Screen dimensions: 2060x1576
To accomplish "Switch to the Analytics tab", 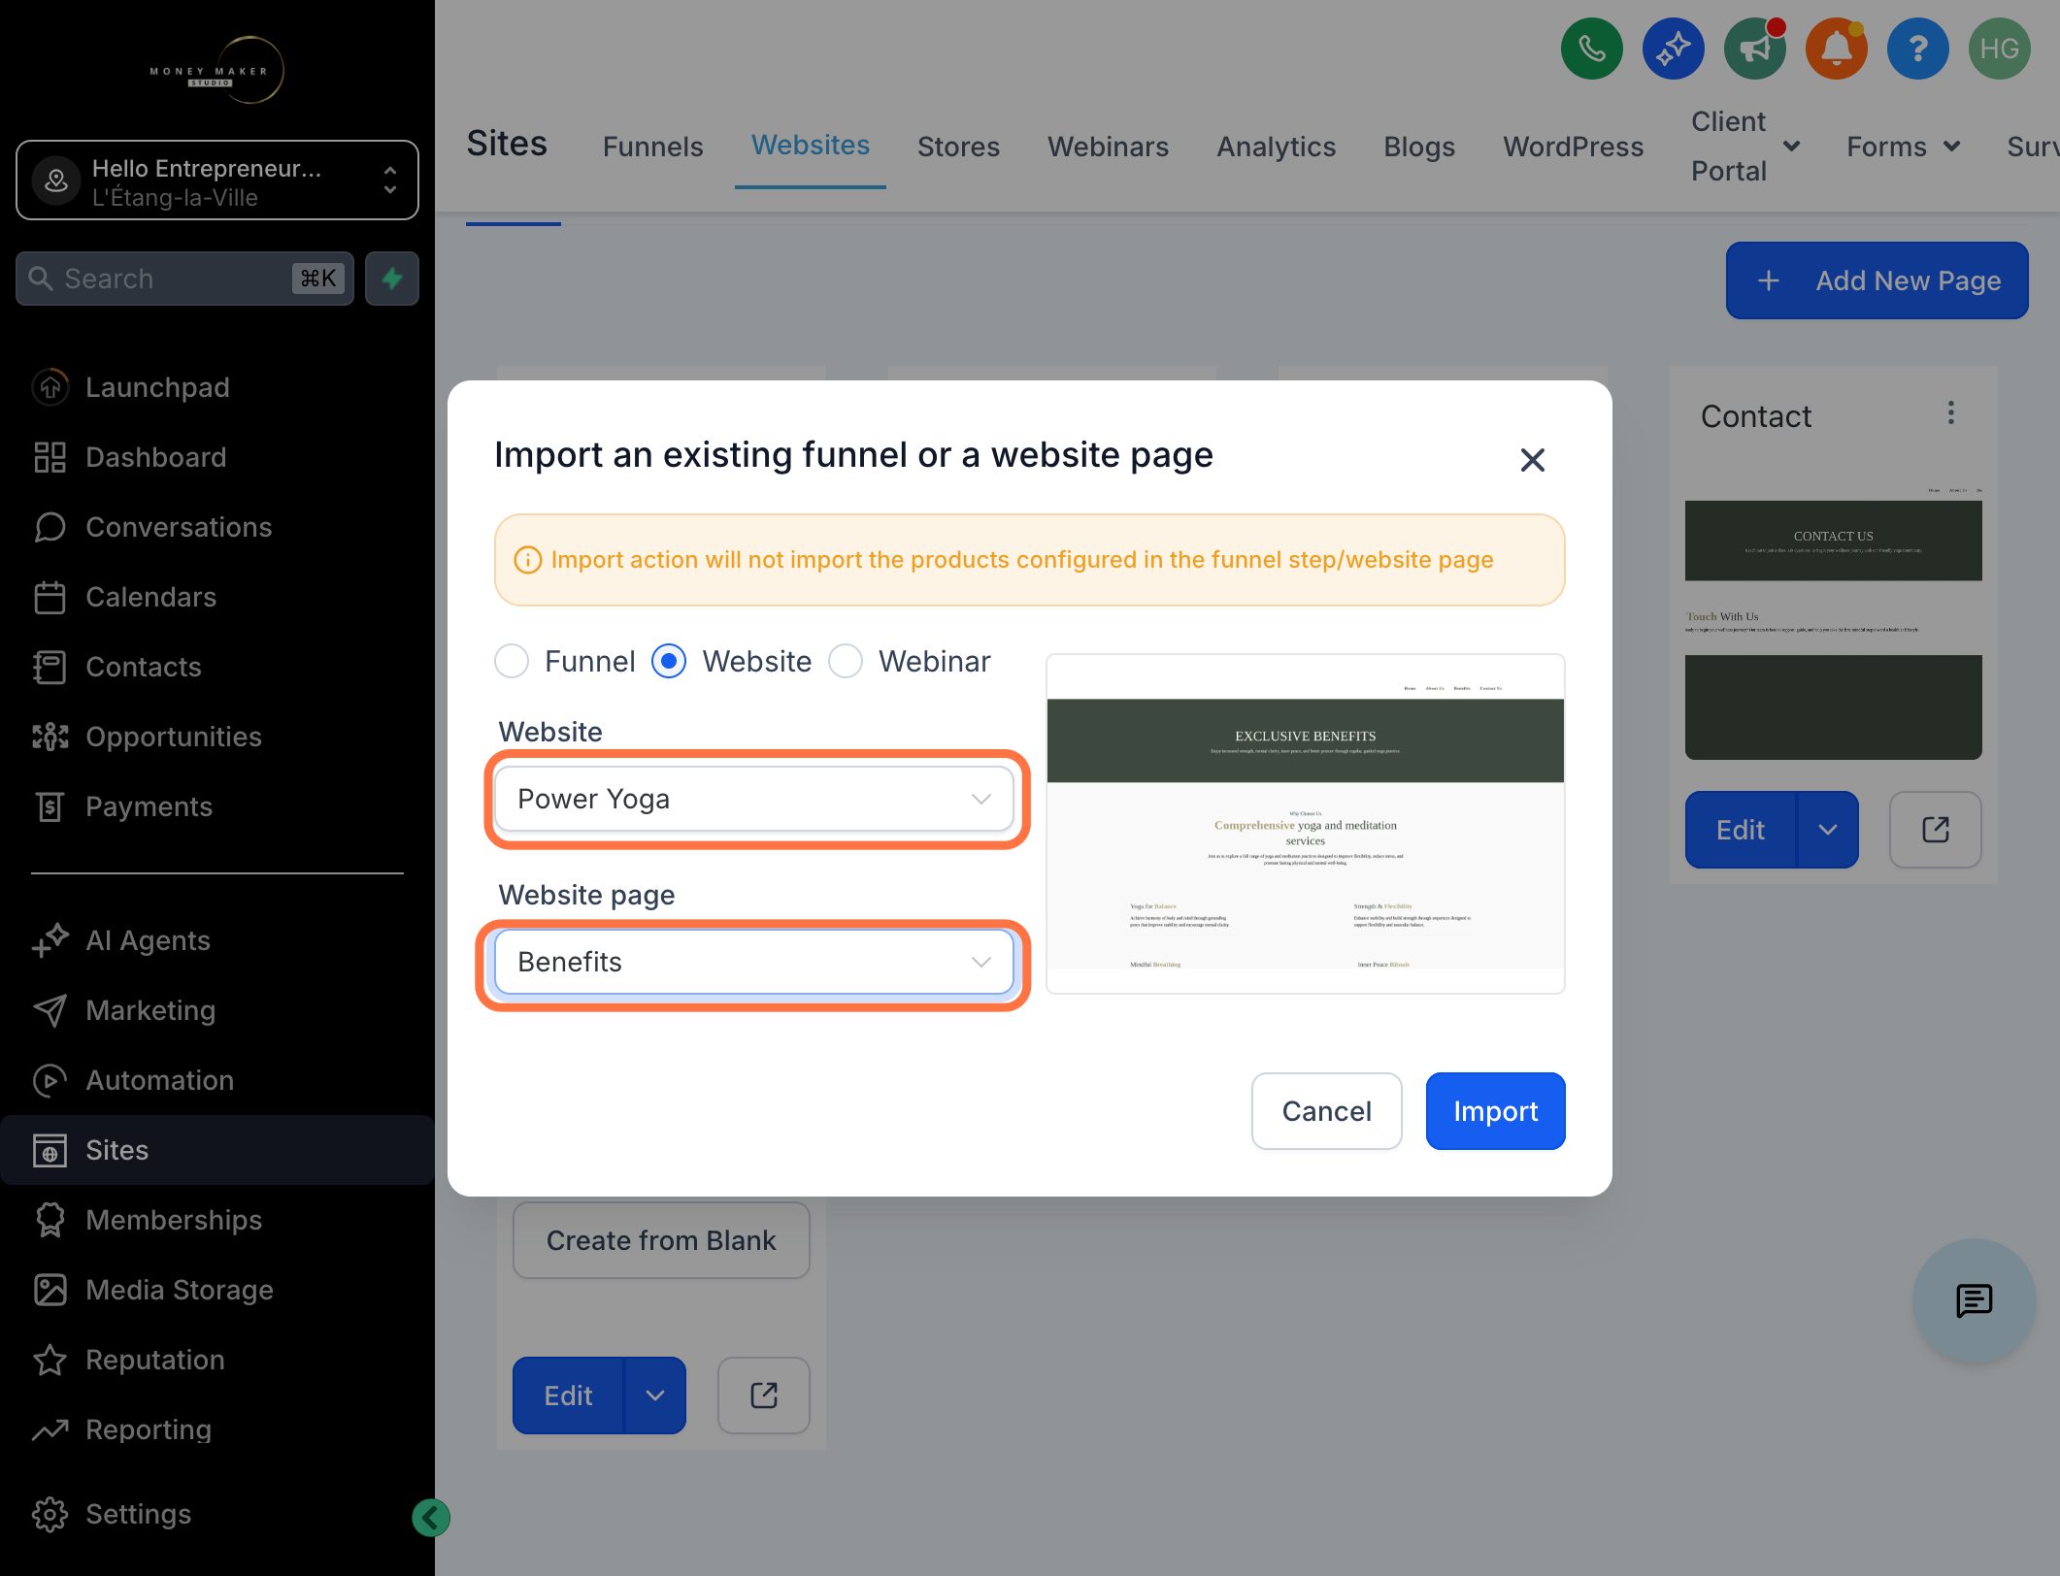I will click(x=1276, y=147).
